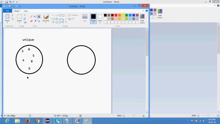Viewport: 220px width, 124px height.
Task: Select the Pencil tool
Action: click(31, 17)
